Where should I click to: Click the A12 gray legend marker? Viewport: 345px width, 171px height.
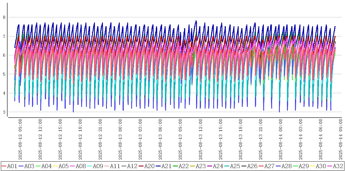click(x=124, y=166)
